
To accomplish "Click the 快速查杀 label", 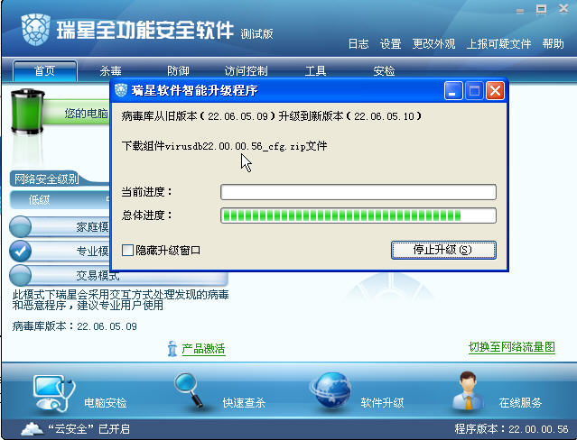I will (x=244, y=403).
